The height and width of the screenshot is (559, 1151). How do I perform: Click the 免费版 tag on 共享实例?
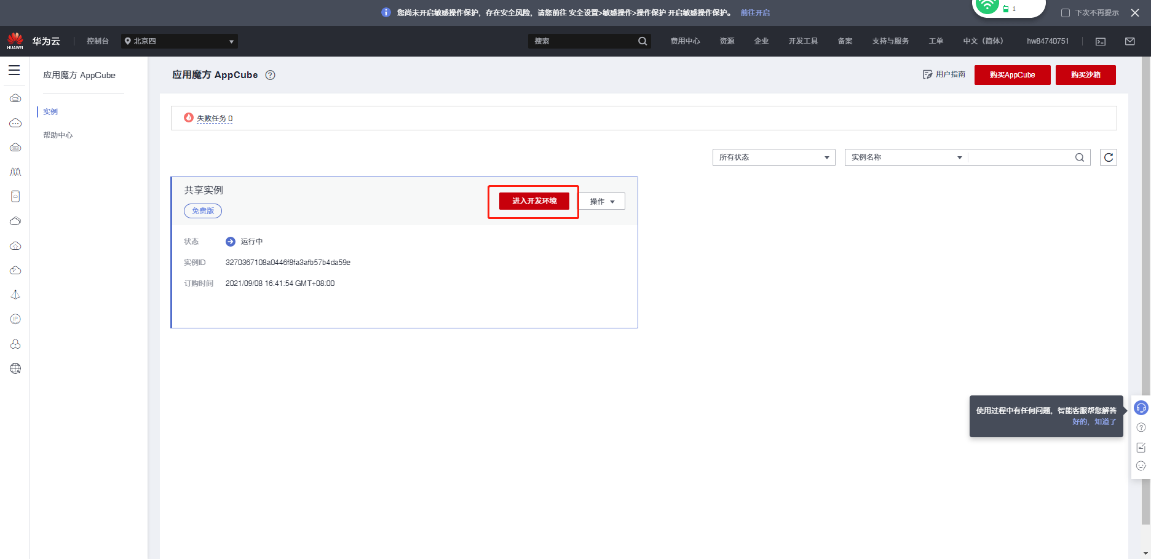coord(203,211)
